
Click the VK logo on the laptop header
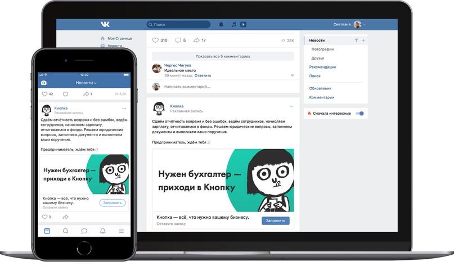click(105, 24)
